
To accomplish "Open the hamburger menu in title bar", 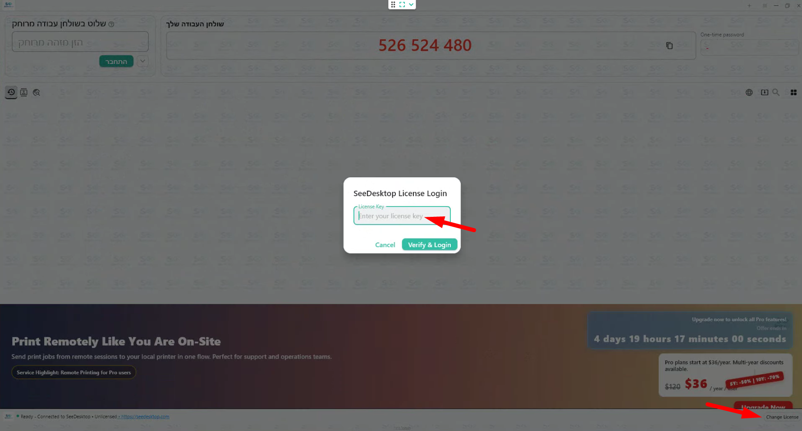I will pyautogui.click(x=765, y=5).
